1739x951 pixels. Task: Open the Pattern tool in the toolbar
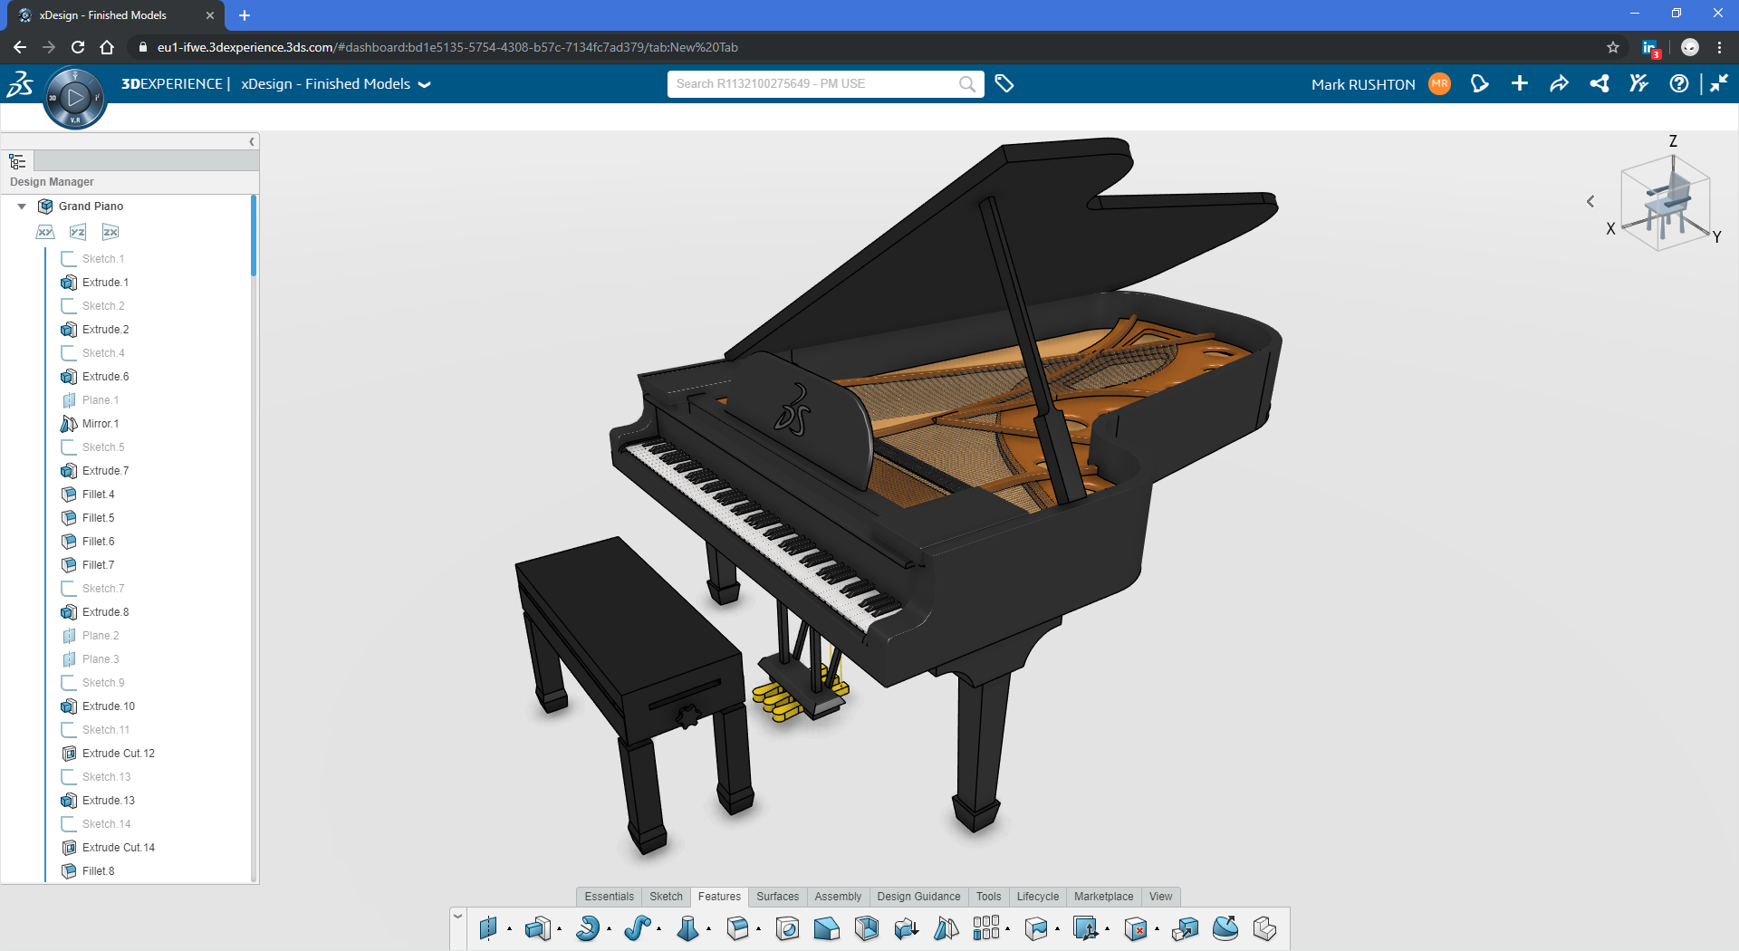point(987,928)
